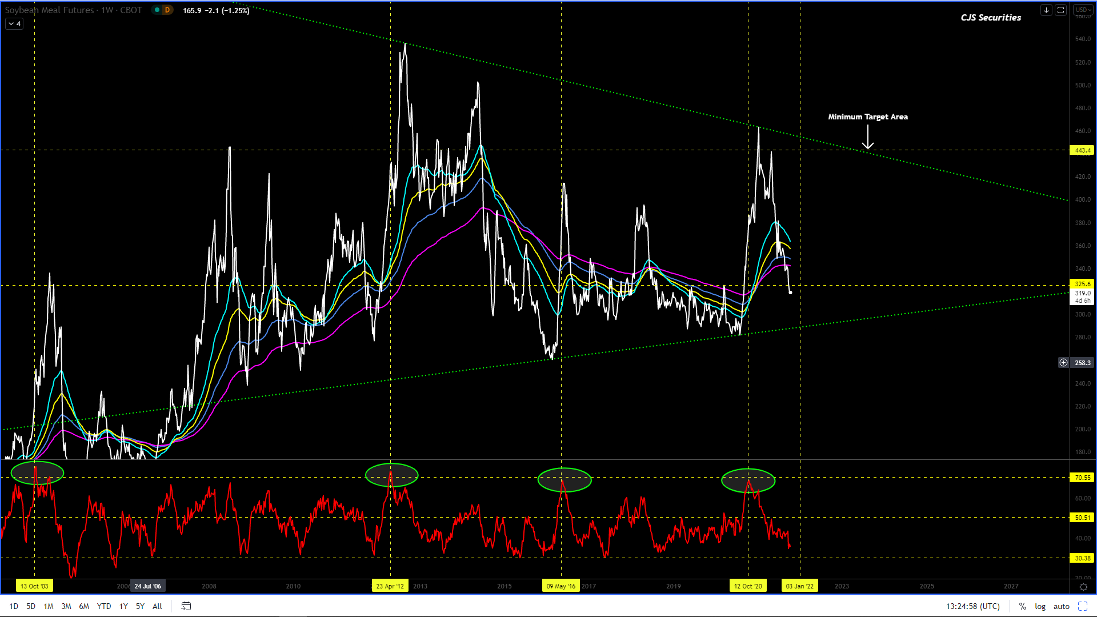Toggle auto scale mode
The height and width of the screenshot is (617, 1097).
coord(1061,606)
